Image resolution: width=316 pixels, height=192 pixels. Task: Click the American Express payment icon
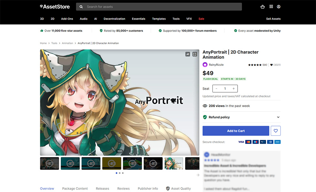tap(277, 142)
